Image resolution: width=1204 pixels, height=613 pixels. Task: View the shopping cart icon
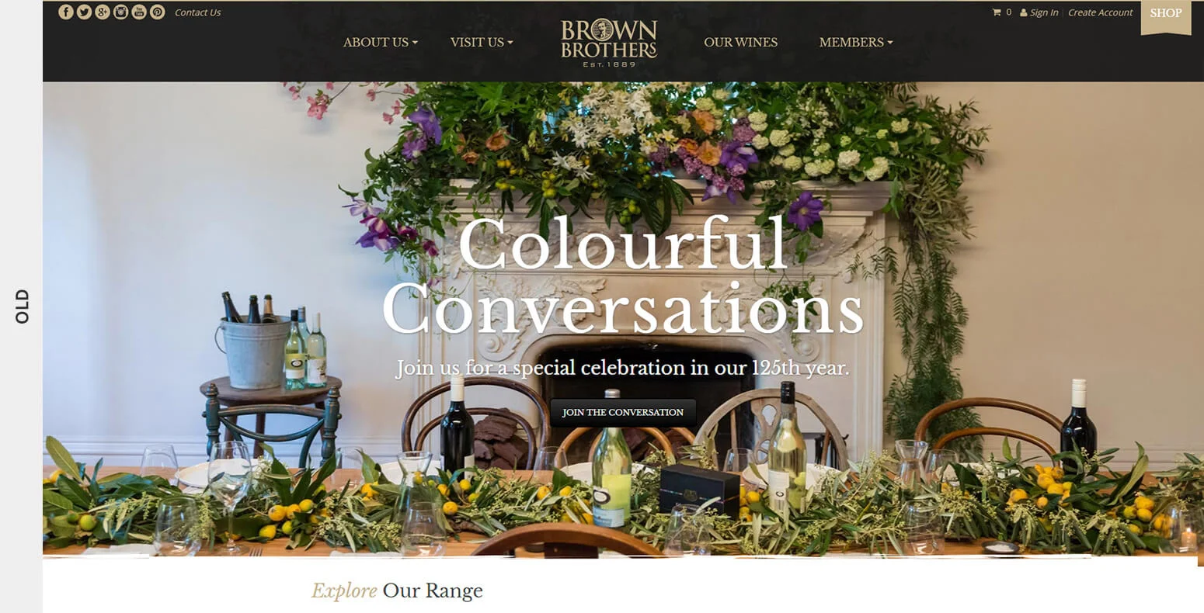pyautogui.click(x=997, y=12)
